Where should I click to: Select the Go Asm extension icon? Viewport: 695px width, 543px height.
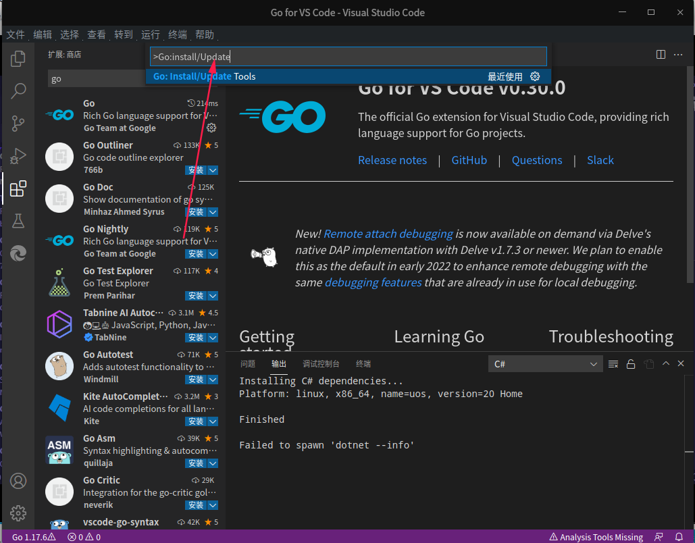pyautogui.click(x=59, y=450)
